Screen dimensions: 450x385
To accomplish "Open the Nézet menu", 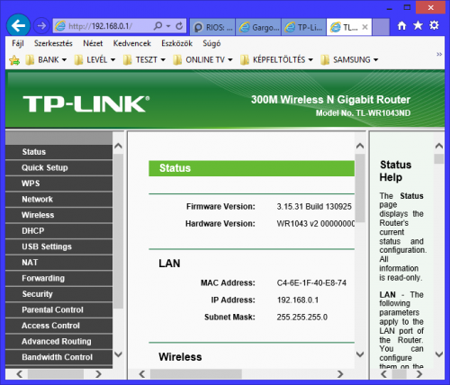I will pos(93,43).
